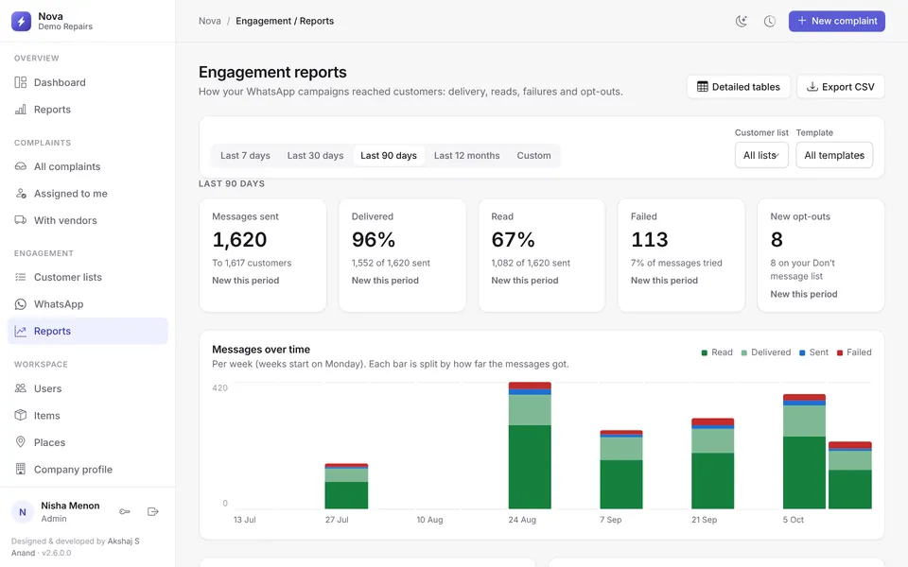The width and height of the screenshot is (908, 567).
Task: Click the Export CSV button
Action: pyautogui.click(x=840, y=87)
